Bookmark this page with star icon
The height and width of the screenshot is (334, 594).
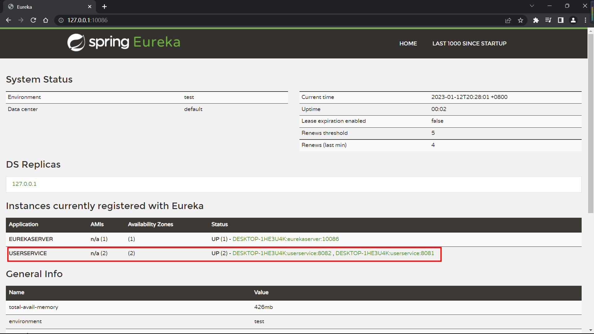(x=520, y=20)
